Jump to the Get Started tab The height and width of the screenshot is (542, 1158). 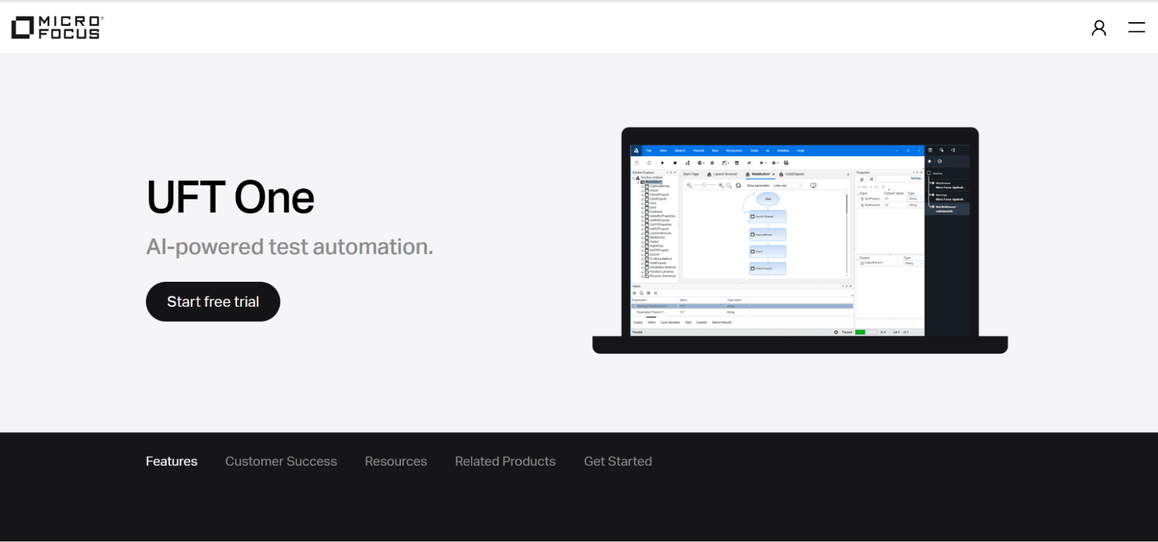pyautogui.click(x=618, y=461)
